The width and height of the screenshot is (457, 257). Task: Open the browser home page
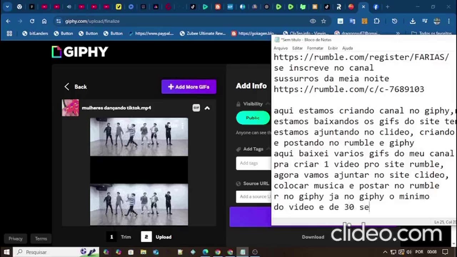(x=44, y=21)
